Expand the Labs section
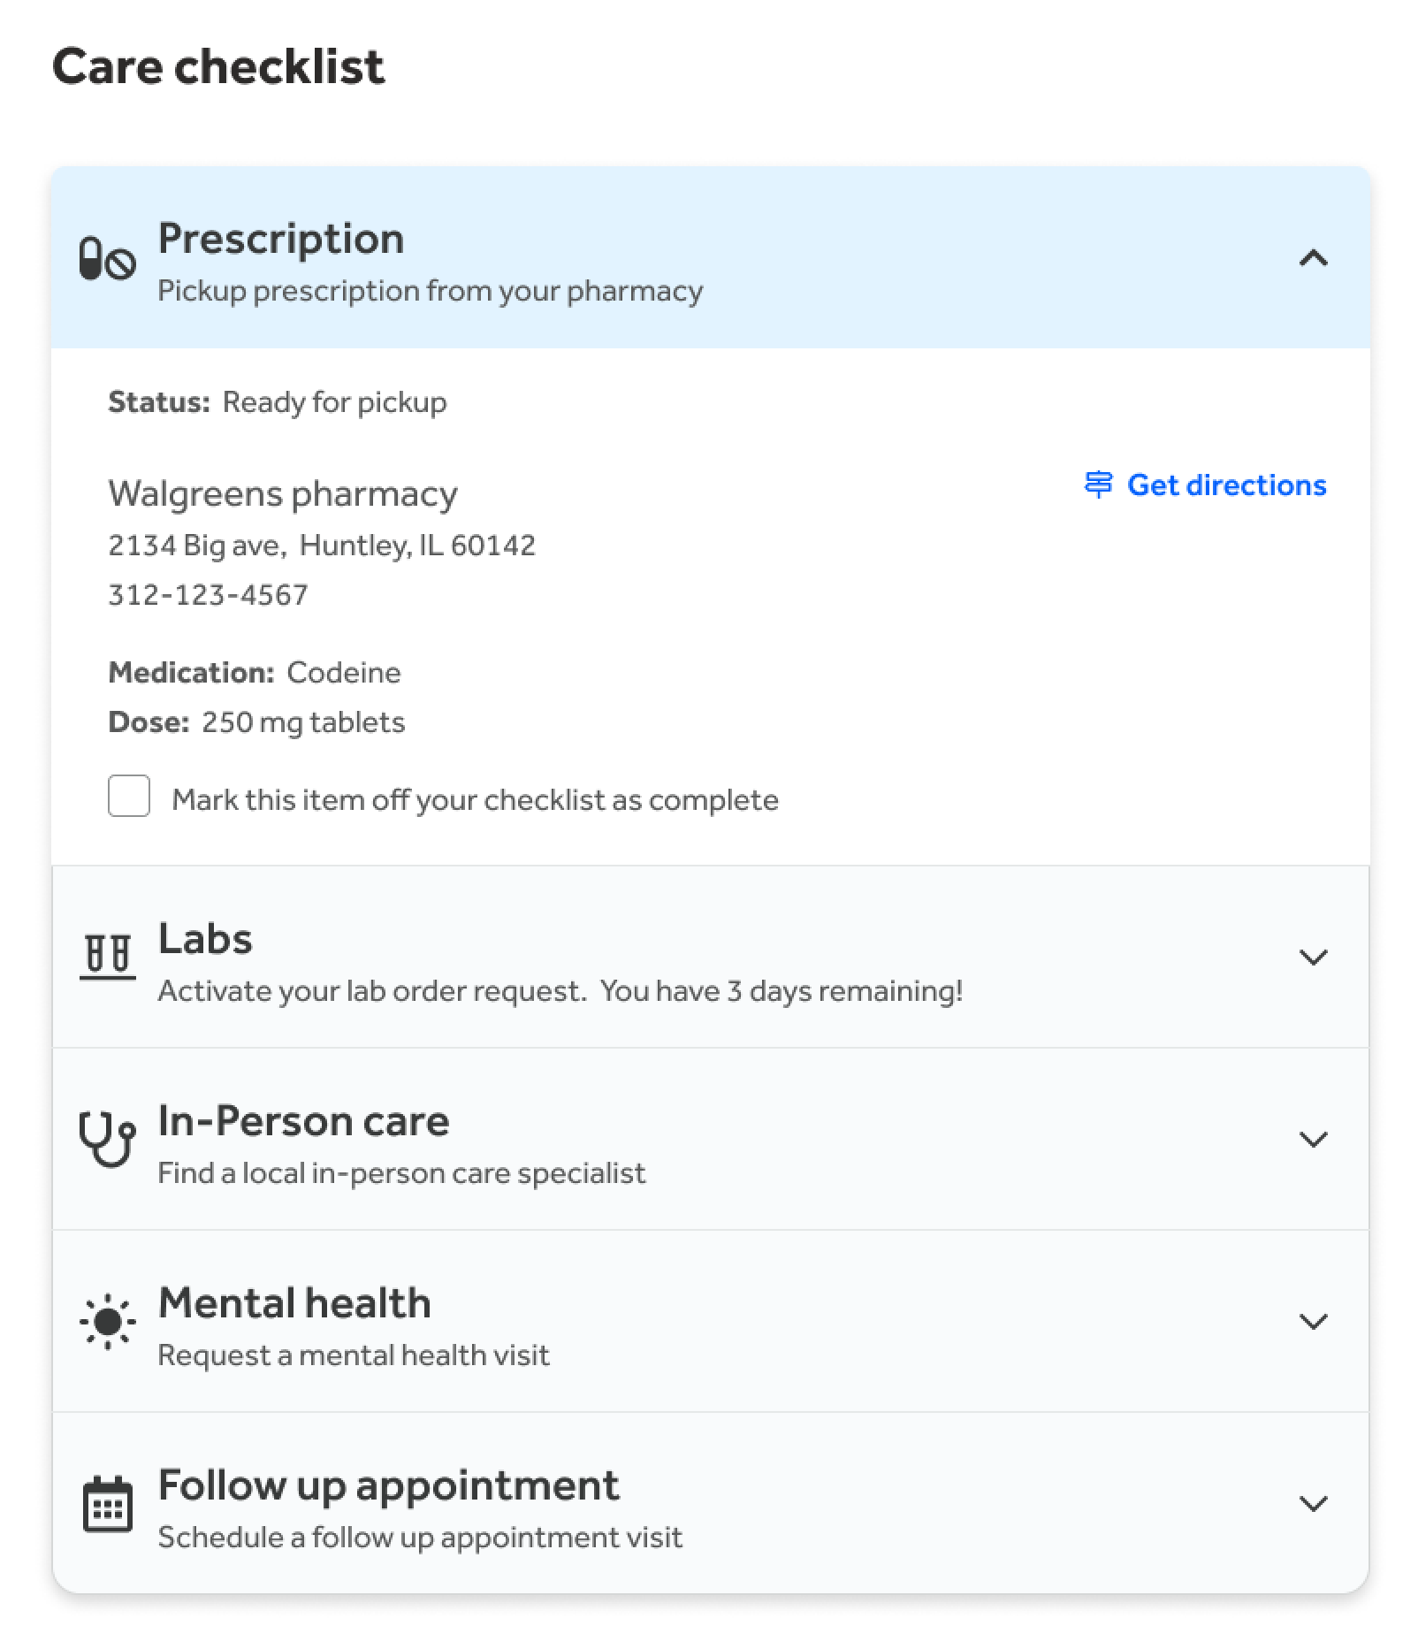This screenshot has height=1641, width=1418. 1314,958
